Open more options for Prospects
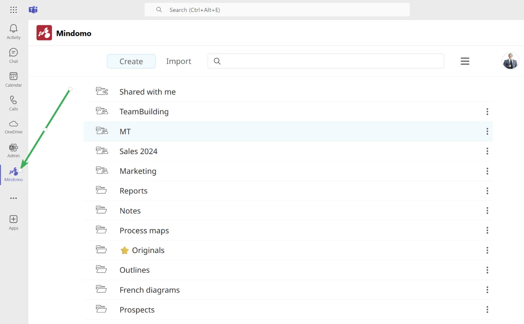 pos(487,310)
